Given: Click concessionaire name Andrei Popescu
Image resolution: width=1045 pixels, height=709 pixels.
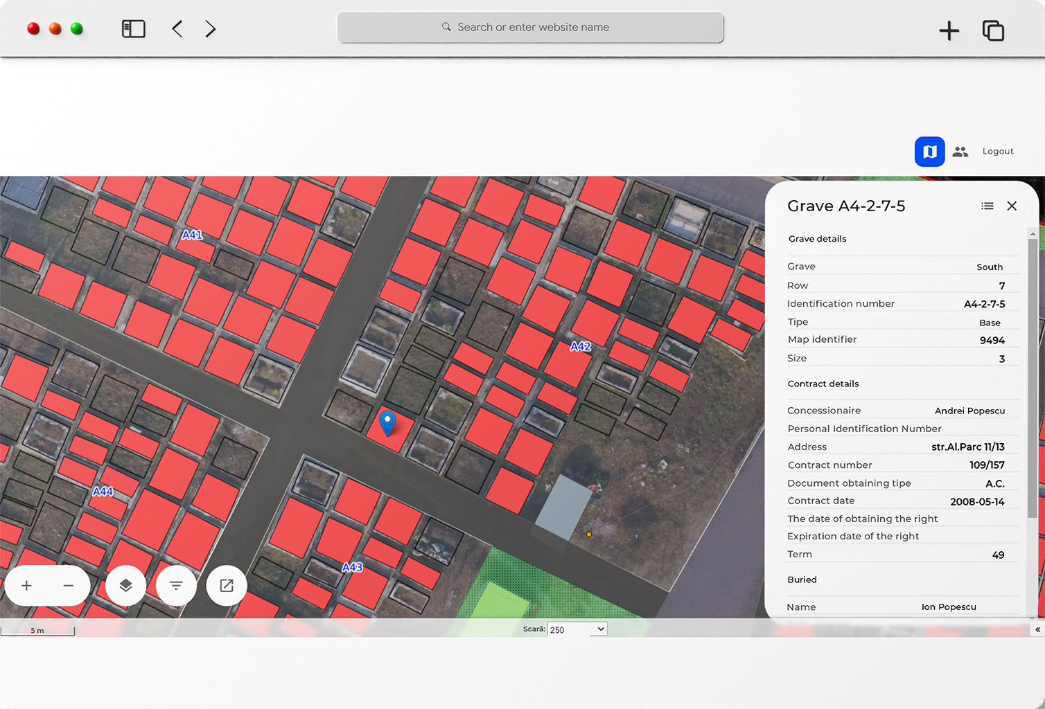Looking at the screenshot, I should [969, 411].
